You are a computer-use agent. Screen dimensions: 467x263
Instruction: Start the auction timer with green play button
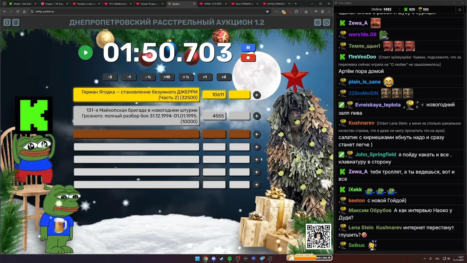click(86, 53)
